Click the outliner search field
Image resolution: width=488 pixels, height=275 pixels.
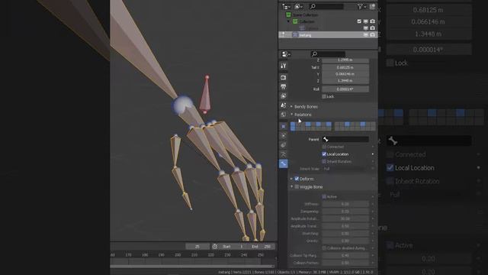[326, 6]
